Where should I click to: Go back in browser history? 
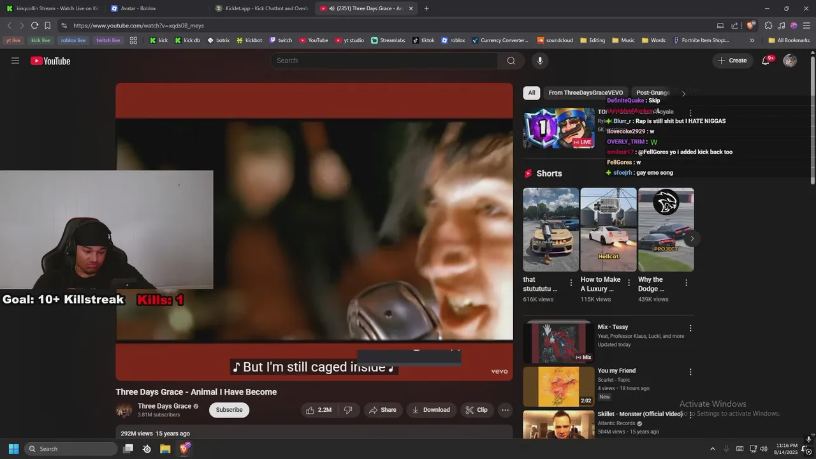[x=9, y=25]
